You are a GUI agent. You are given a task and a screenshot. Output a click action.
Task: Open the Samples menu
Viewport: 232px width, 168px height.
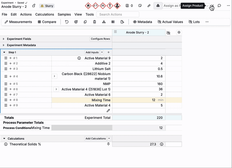tap(64, 14)
